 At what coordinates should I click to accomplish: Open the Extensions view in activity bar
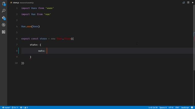point(4,32)
